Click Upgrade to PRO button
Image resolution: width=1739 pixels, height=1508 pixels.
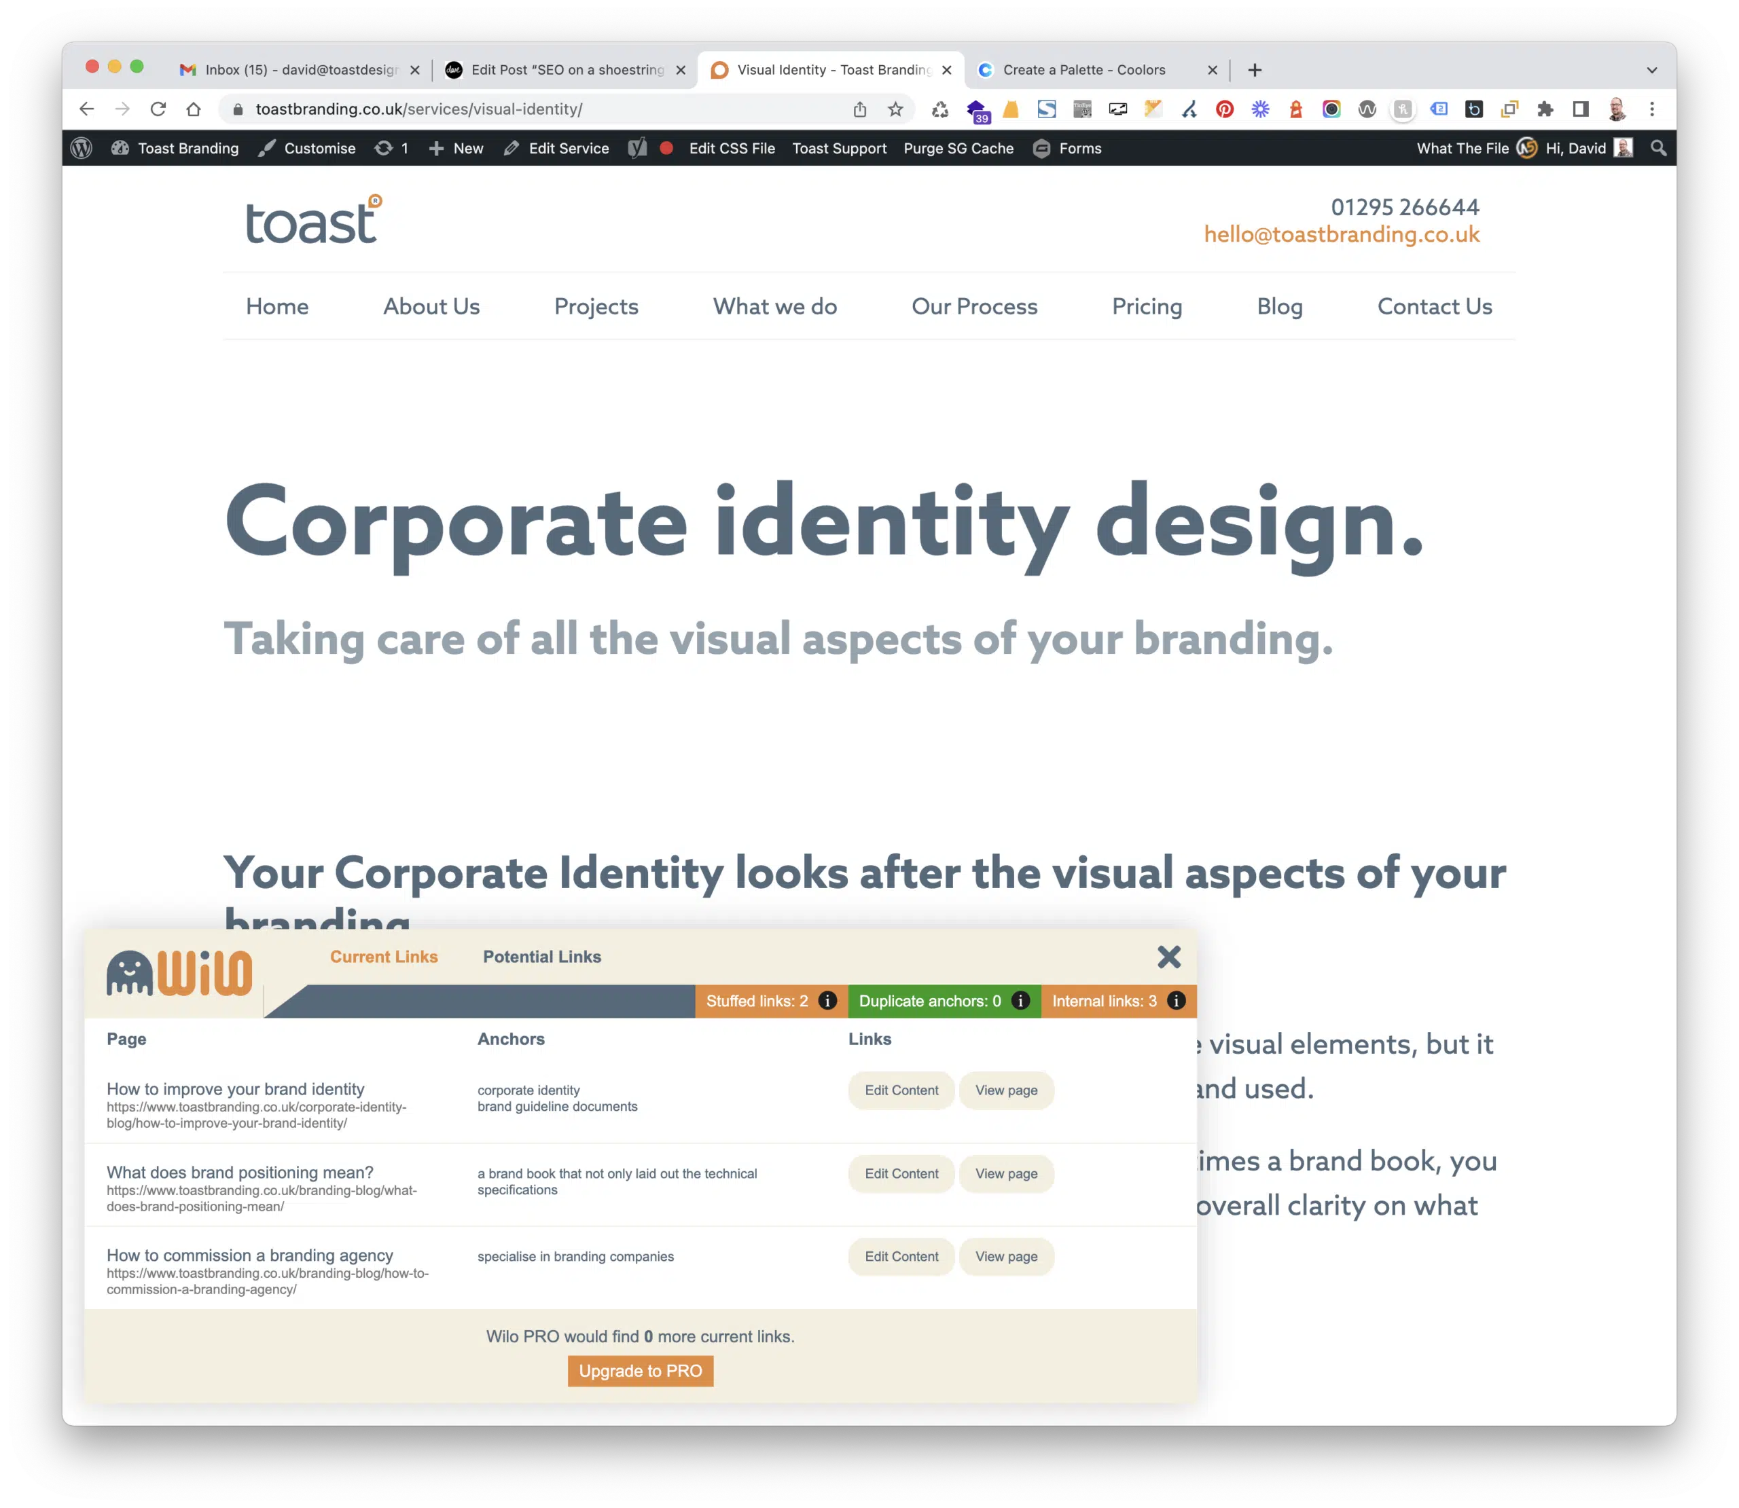pos(641,1370)
